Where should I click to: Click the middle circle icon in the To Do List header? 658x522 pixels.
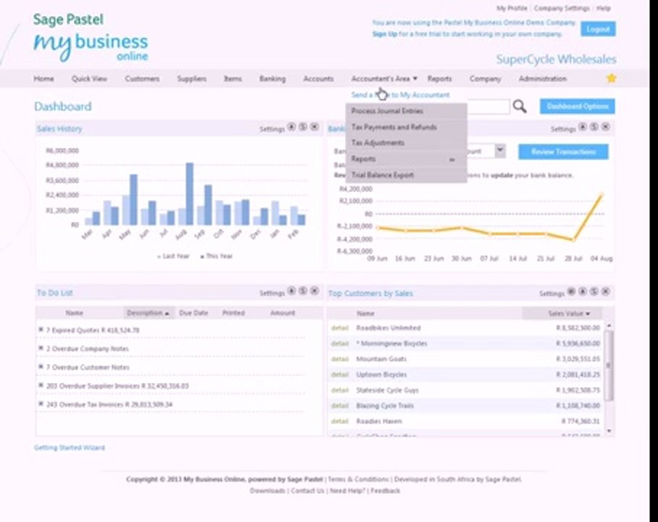coord(303,291)
